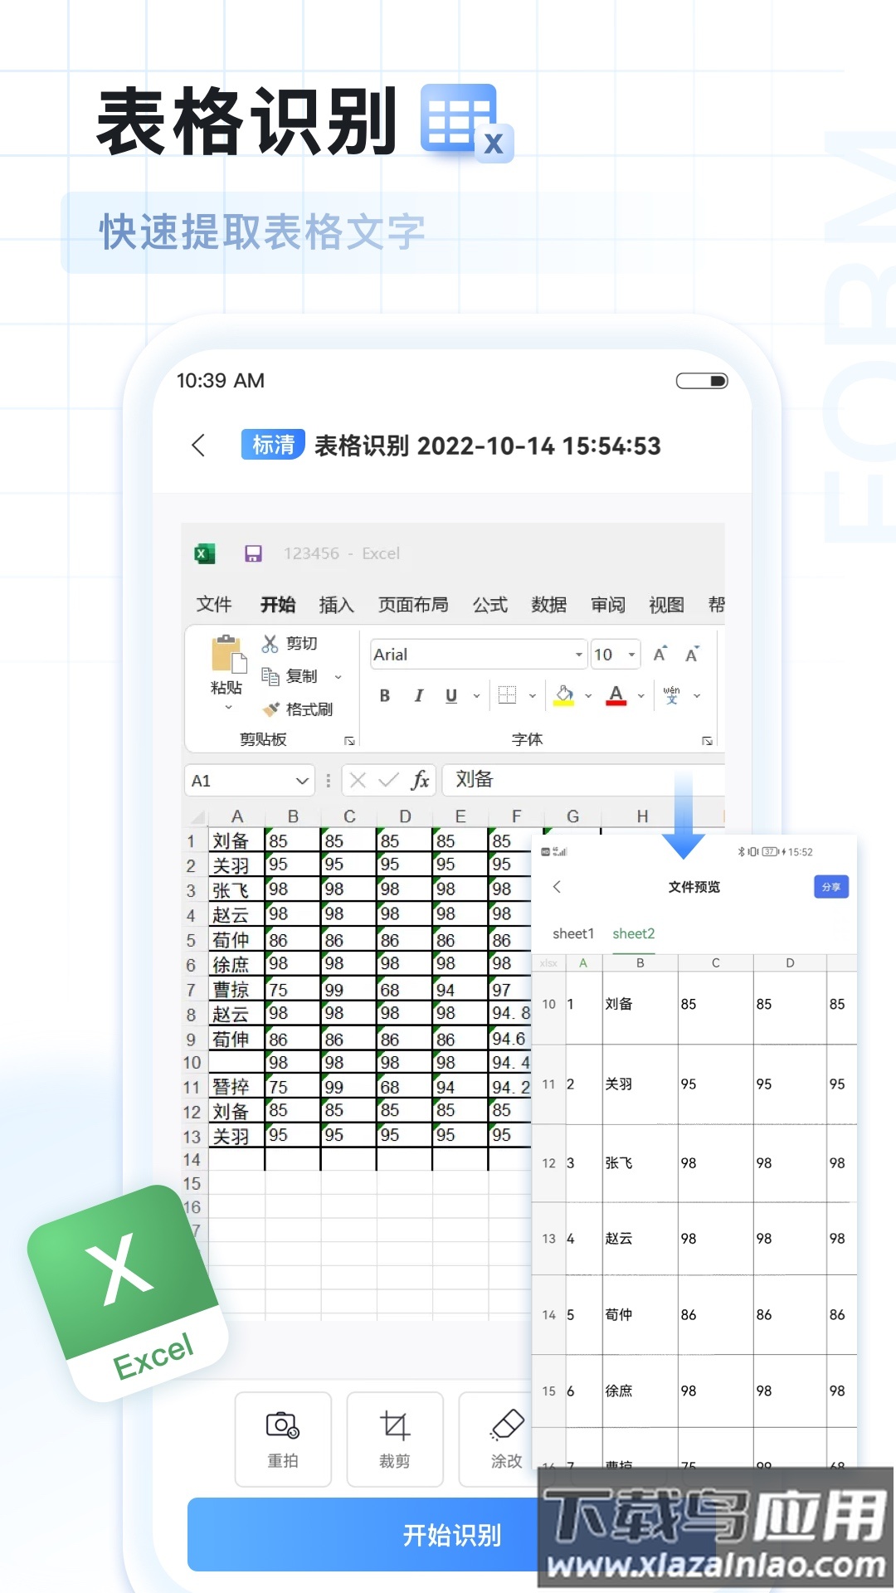Click the 剪切 scissors icon
This screenshot has height=1593, width=896.
point(270,644)
